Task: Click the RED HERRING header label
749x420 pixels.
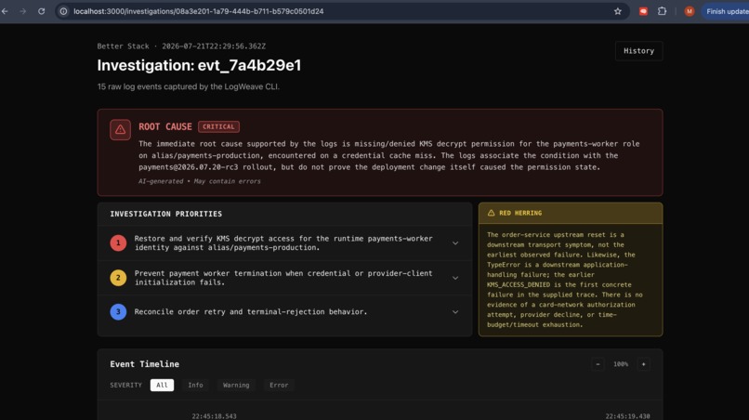Action: click(520, 213)
